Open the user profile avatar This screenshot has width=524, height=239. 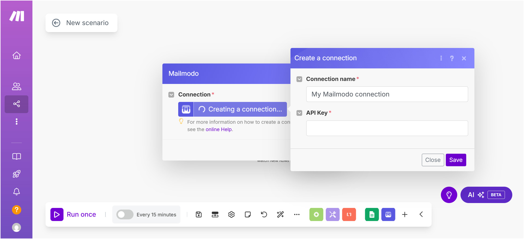point(17,227)
